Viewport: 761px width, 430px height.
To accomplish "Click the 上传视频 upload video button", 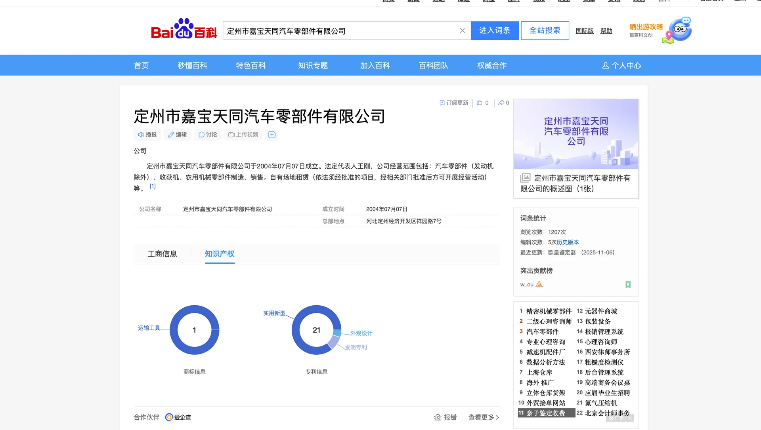I will (243, 135).
